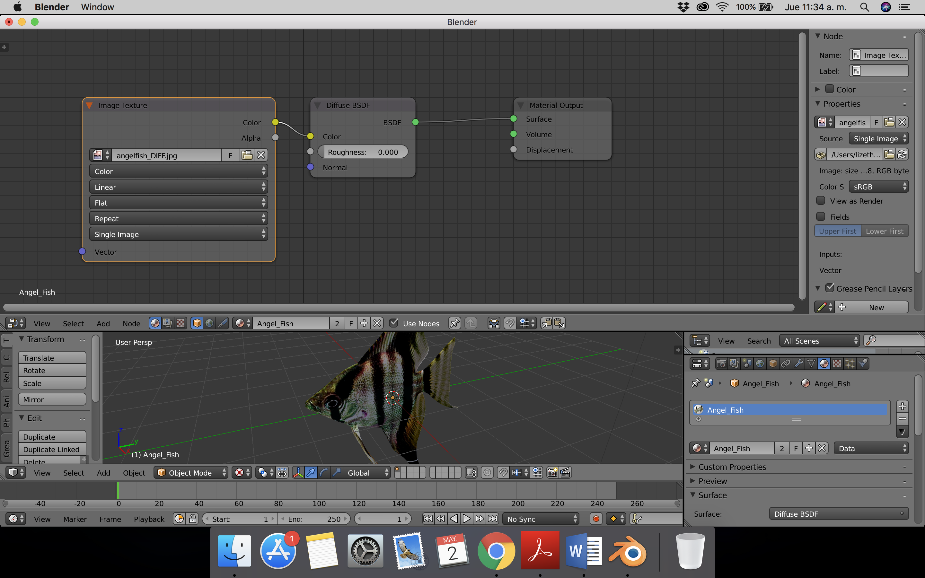Open the Modifiers wrench tab
Screen dimensions: 925x578
tap(798, 363)
